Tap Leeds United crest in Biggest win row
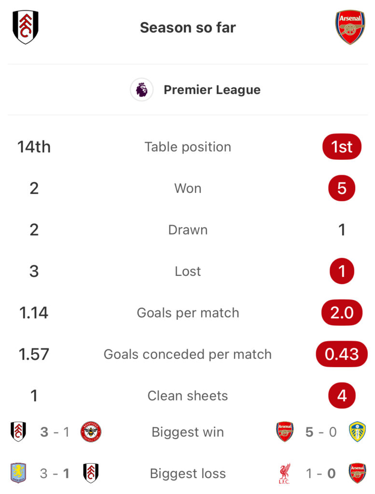 [x=357, y=432]
